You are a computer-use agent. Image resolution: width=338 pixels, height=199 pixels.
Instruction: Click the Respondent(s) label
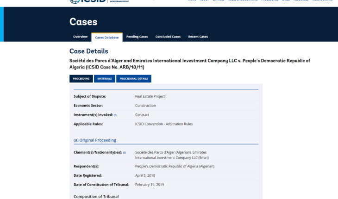coord(87,166)
